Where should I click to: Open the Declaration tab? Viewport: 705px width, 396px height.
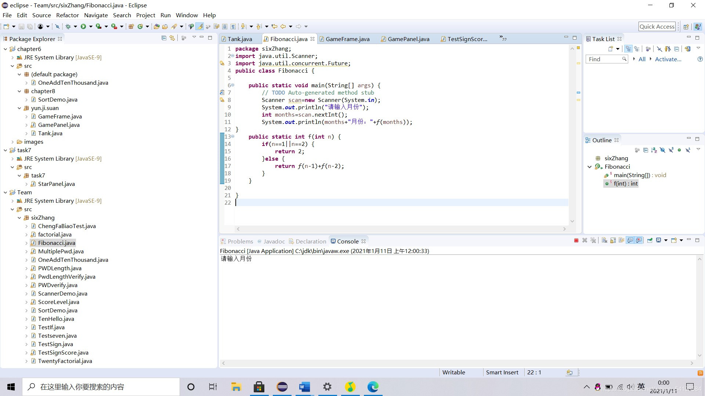(x=307, y=241)
